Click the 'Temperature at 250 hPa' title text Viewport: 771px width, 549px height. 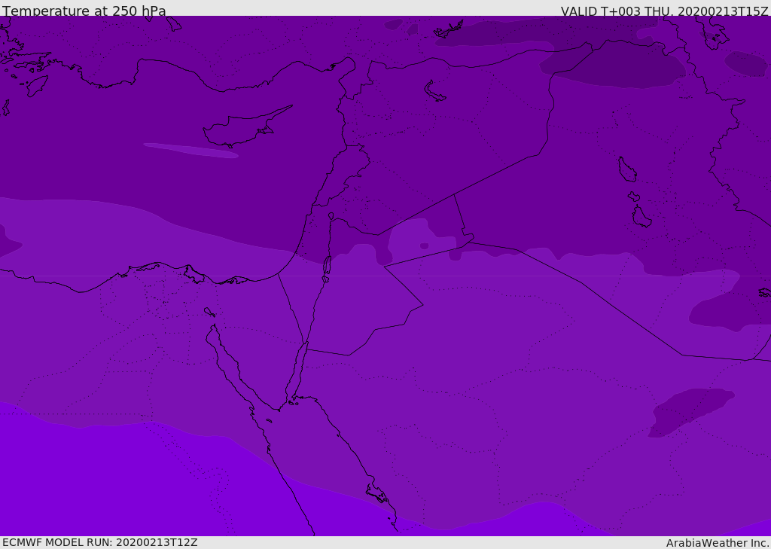[x=84, y=11]
